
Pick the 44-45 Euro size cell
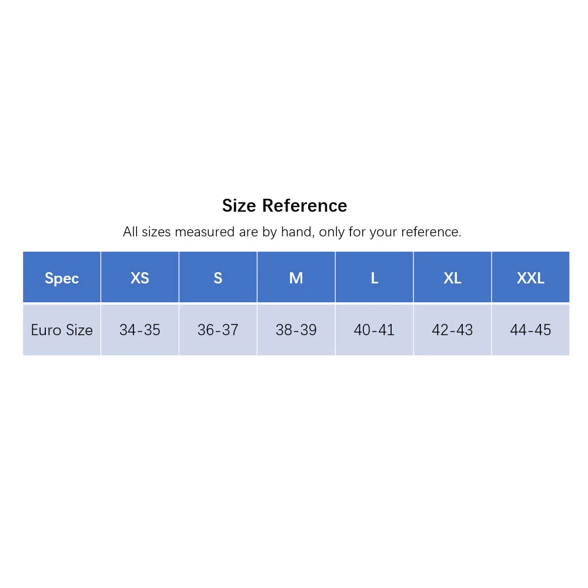point(530,330)
